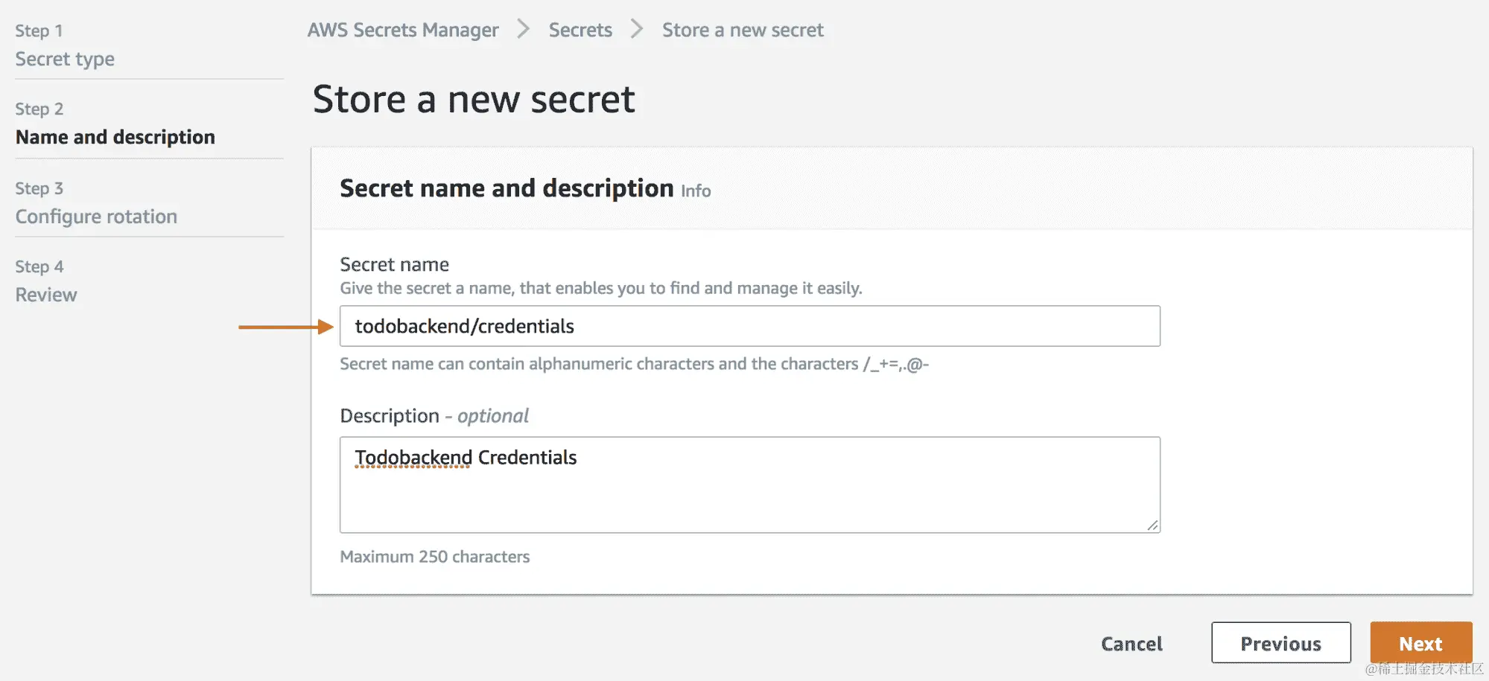Click the 'Store a new secret' page heading
The image size is (1489, 681).
point(474,99)
